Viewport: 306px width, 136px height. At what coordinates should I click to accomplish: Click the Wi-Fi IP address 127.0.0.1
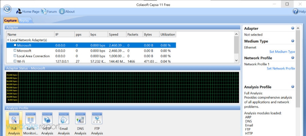62,61
